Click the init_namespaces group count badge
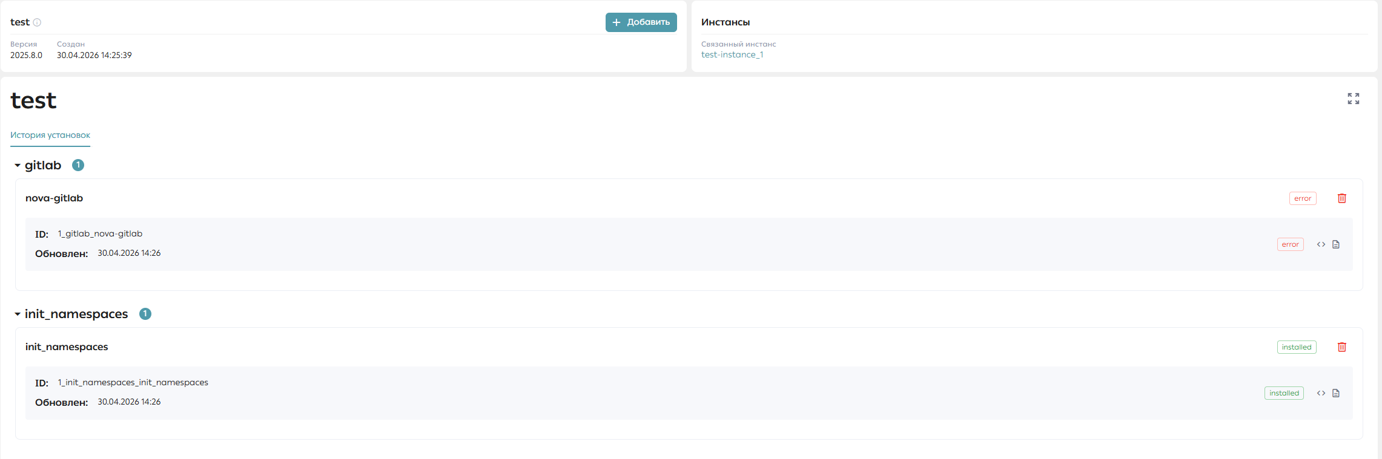The image size is (1382, 459). pos(145,314)
